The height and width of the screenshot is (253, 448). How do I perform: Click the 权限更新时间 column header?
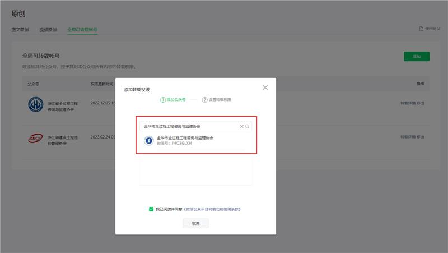point(102,84)
